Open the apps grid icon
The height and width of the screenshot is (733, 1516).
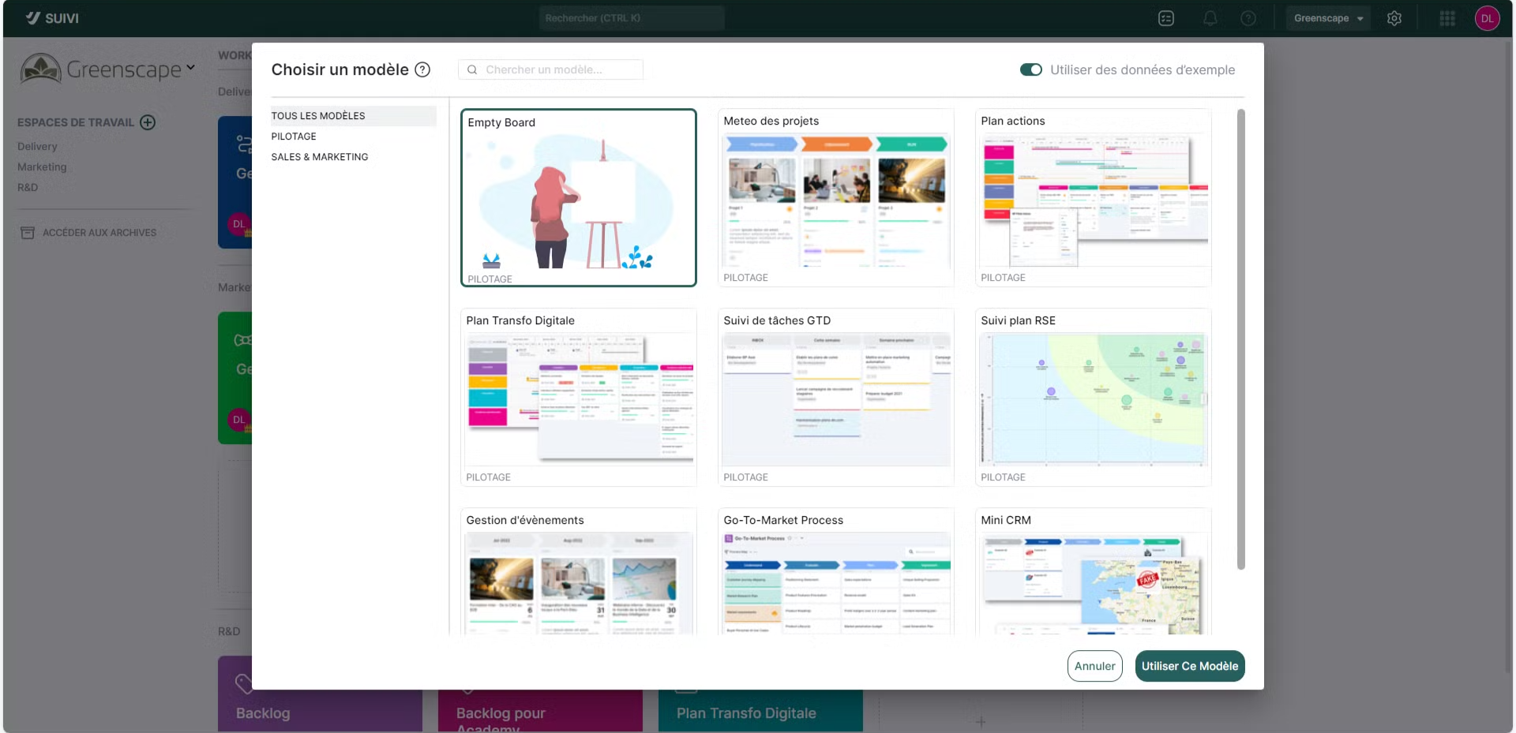[1447, 18]
